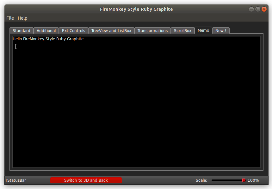This screenshot has width=272, height=189.
Task: Maximize the FireMonkey window
Action: pyautogui.click(x=258, y=9)
